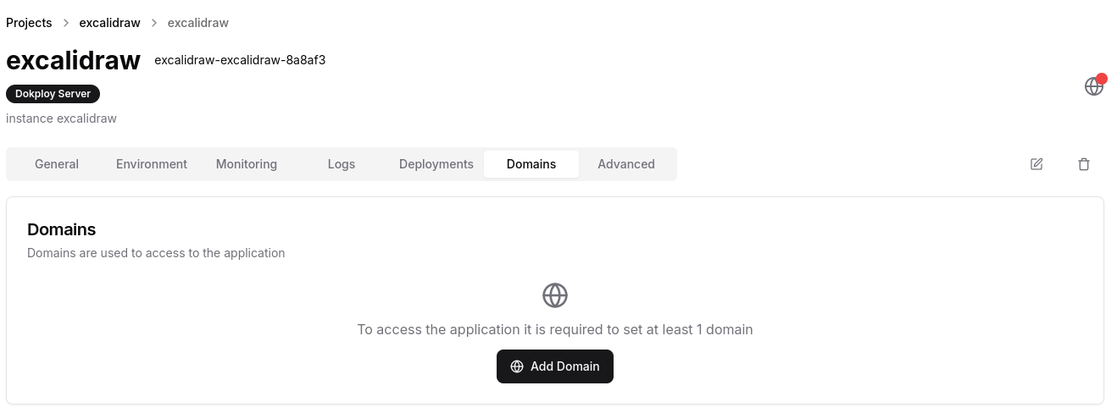This screenshot has height=413, width=1117.
Task: Open the black-text excalidraw project breadcrumb link
Action: (109, 23)
